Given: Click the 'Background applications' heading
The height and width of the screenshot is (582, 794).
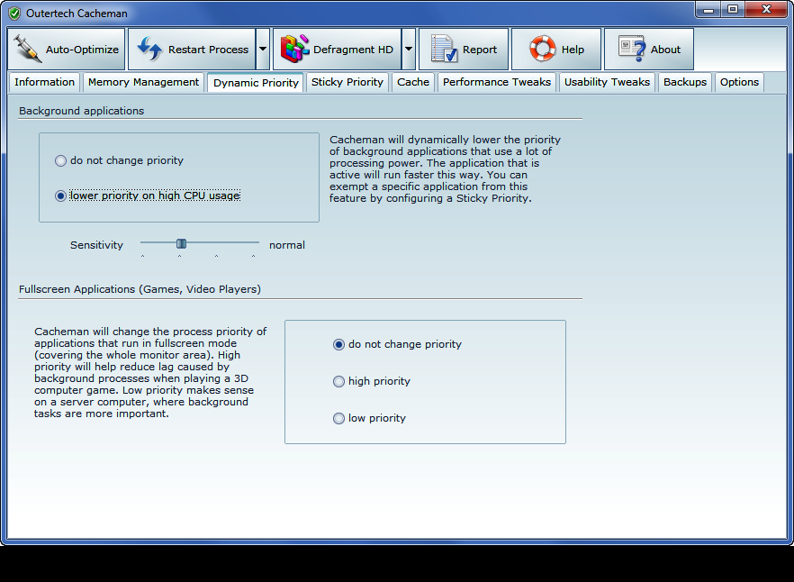Looking at the screenshot, I should tap(82, 111).
